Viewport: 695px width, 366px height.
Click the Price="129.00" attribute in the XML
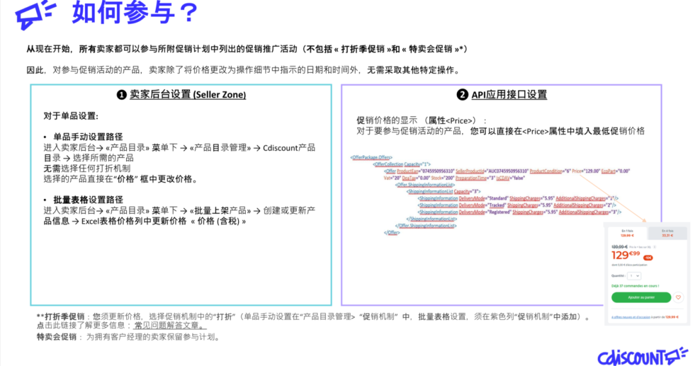586,171
